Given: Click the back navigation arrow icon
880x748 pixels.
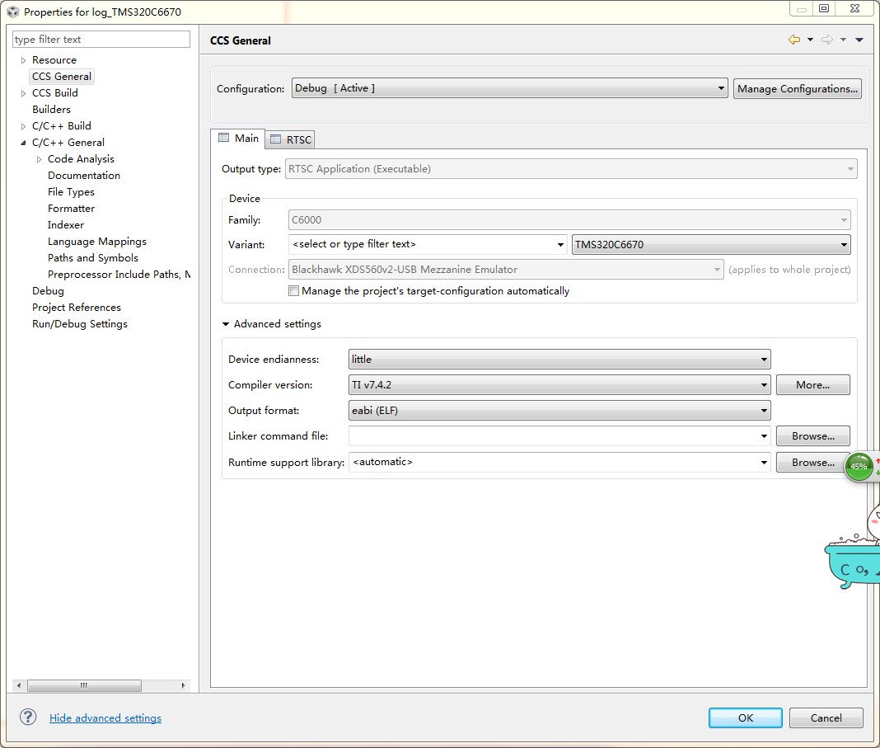Looking at the screenshot, I should [x=793, y=40].
